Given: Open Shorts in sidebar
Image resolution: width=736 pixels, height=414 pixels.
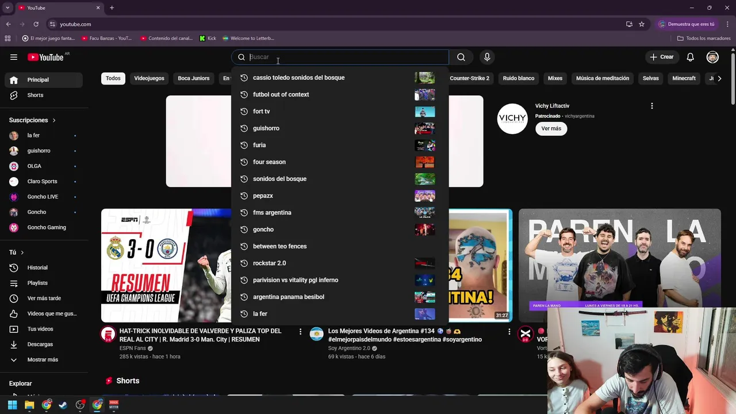Looking at the screenshot, I should click(x=45, y=95).
